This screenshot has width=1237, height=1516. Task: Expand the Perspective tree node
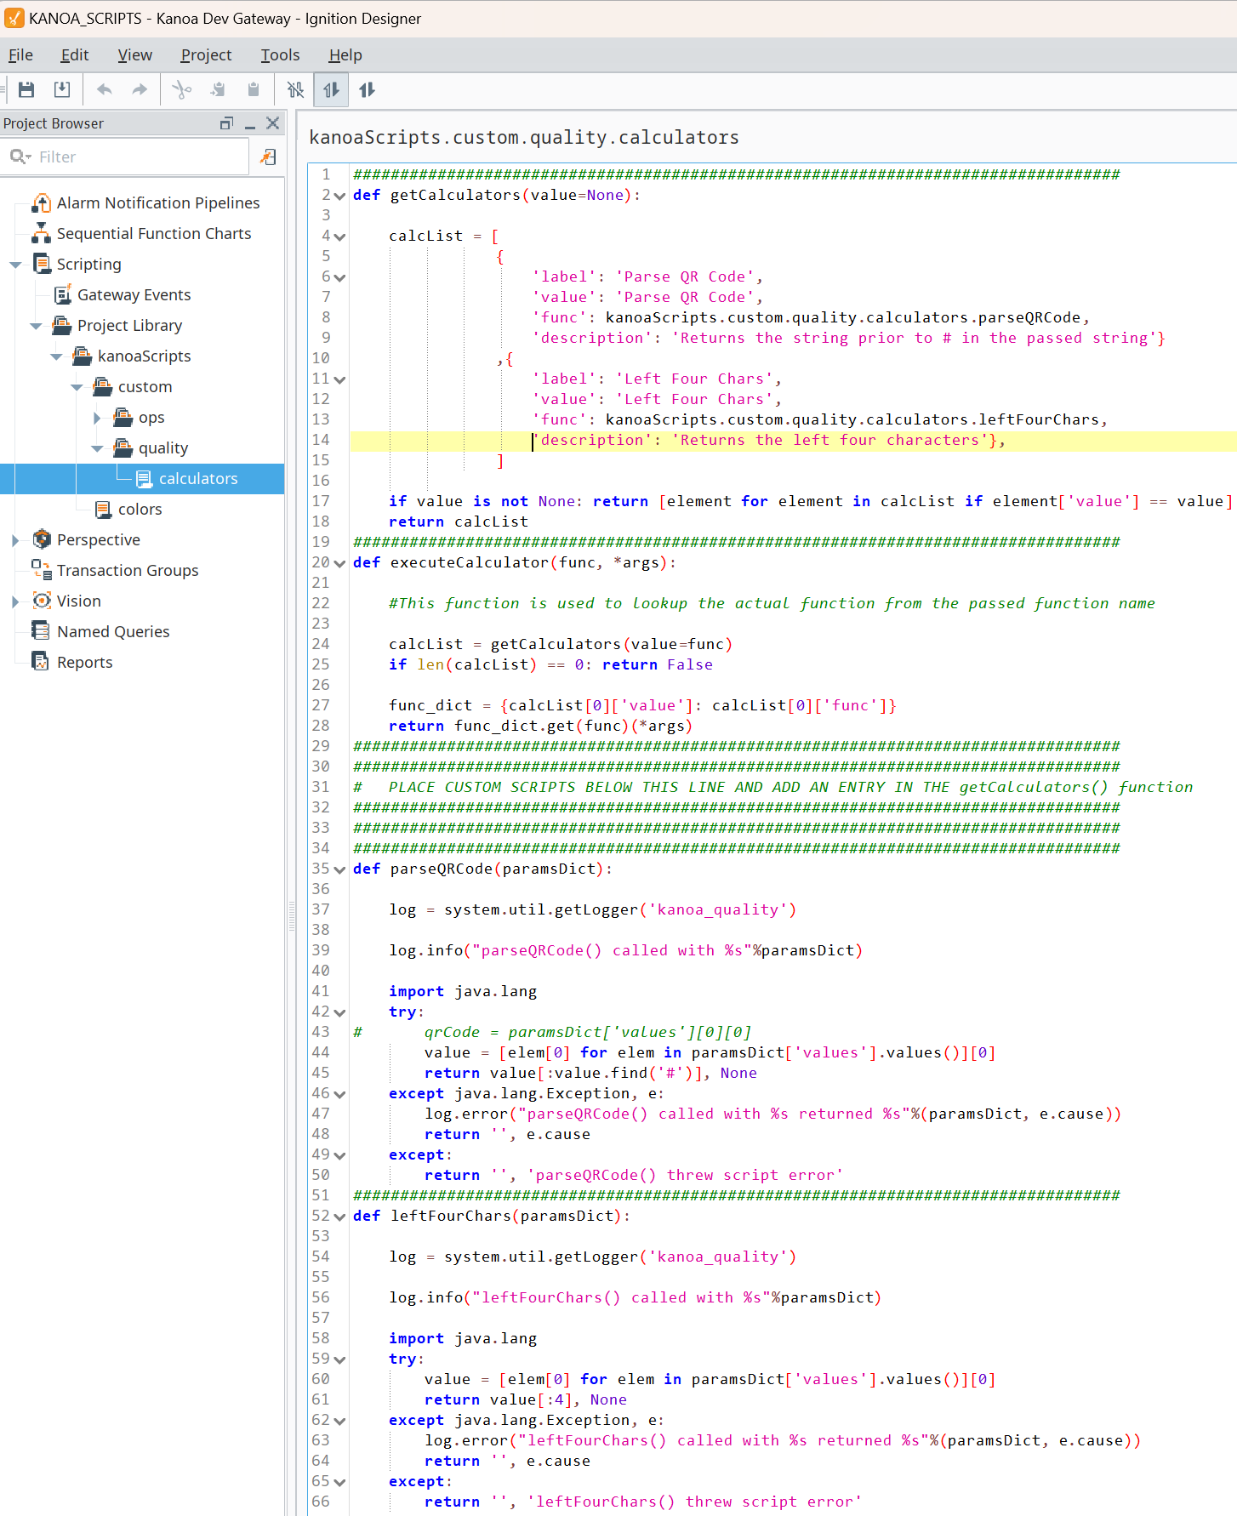pyautogui.click(x=15, y=540)
